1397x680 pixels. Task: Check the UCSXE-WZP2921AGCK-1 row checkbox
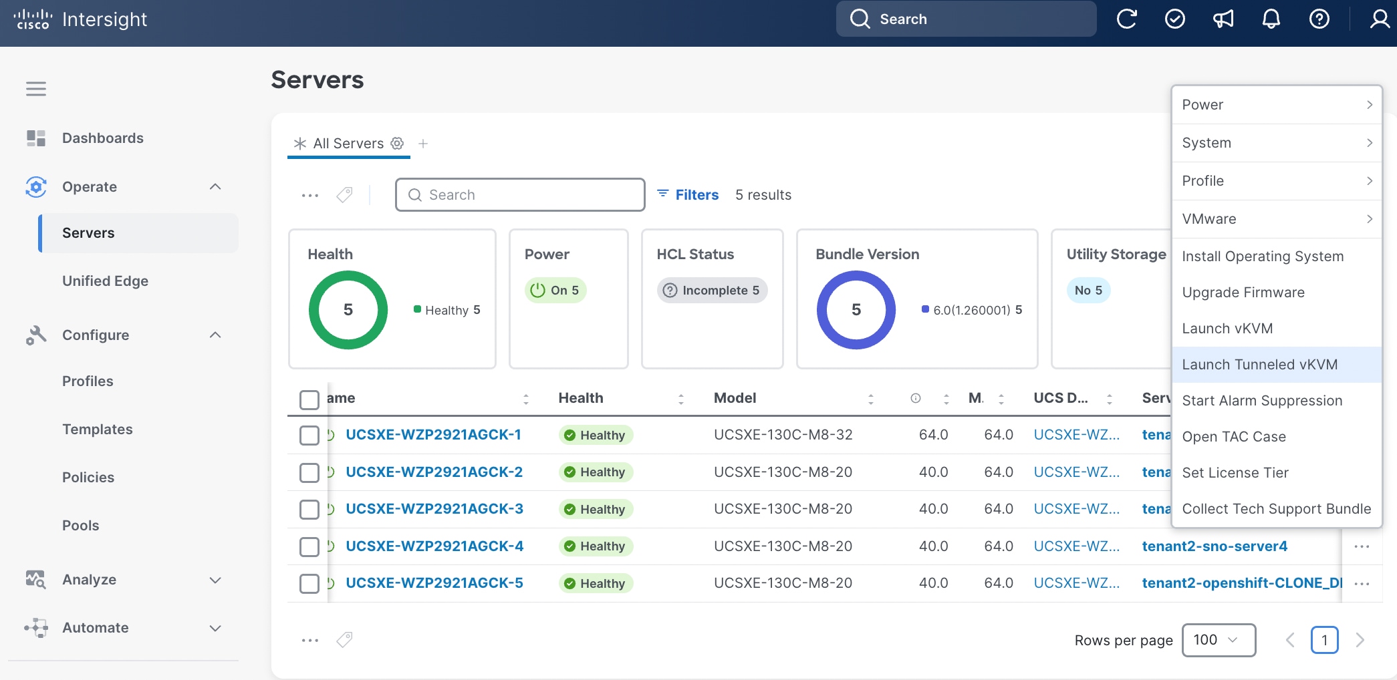[309, 436]
